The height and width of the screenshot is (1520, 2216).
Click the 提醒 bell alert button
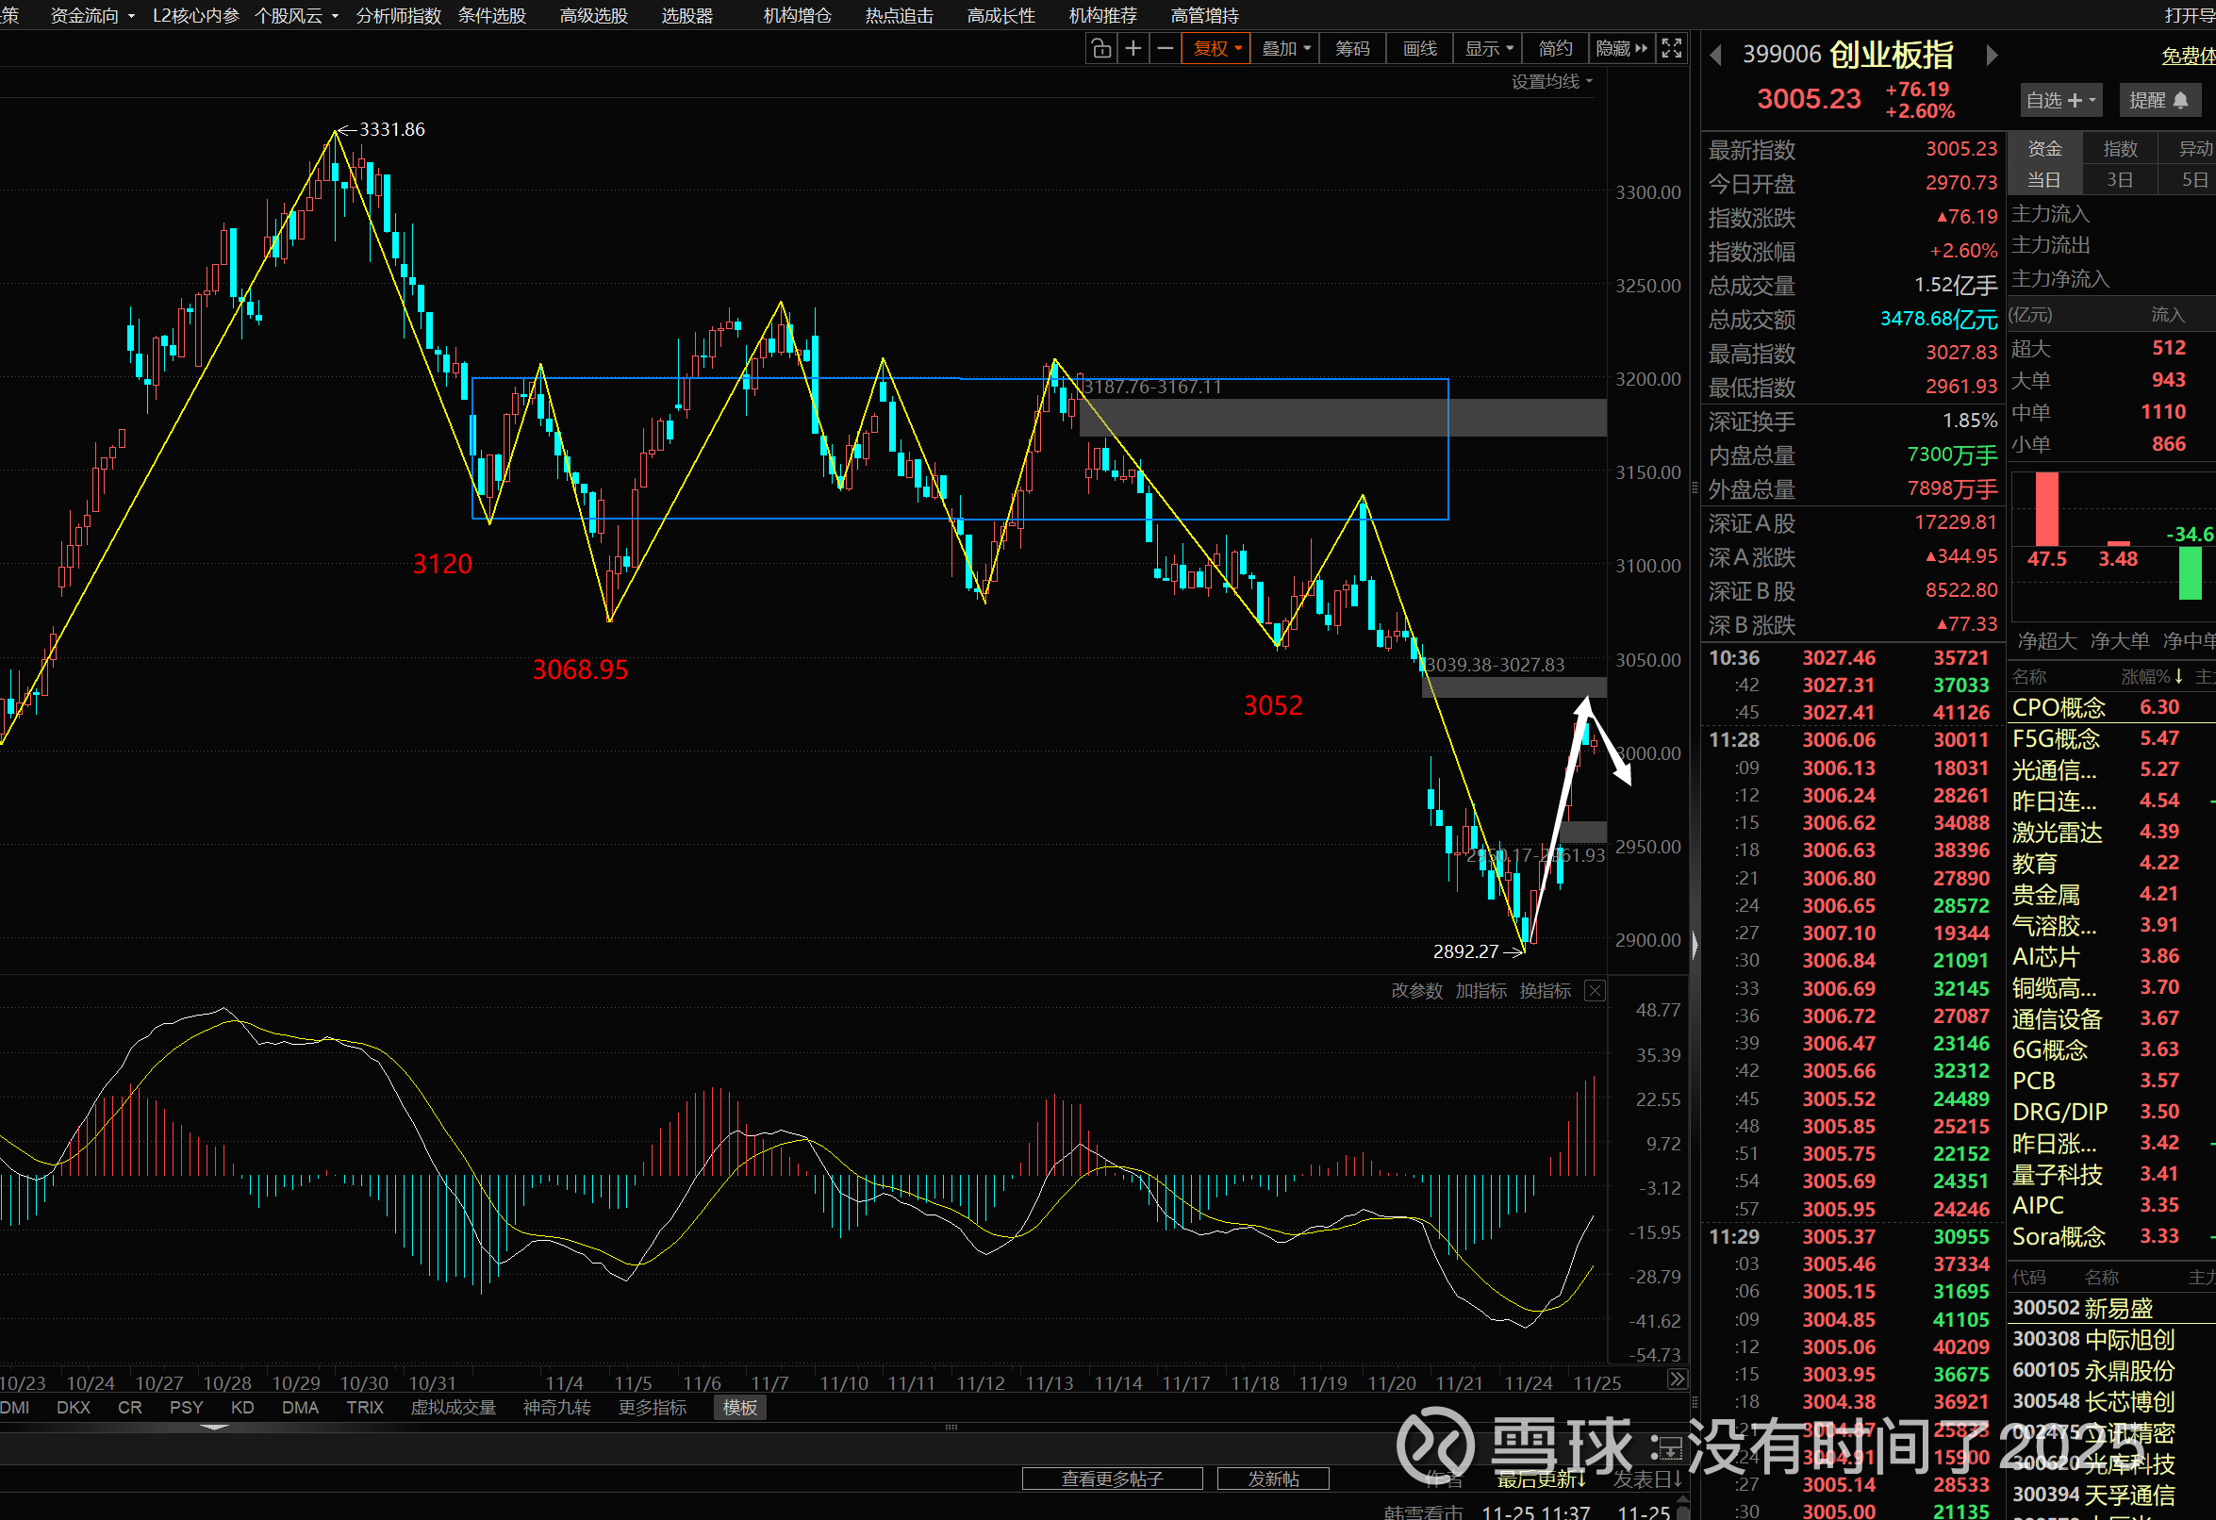click(2158, 100)
